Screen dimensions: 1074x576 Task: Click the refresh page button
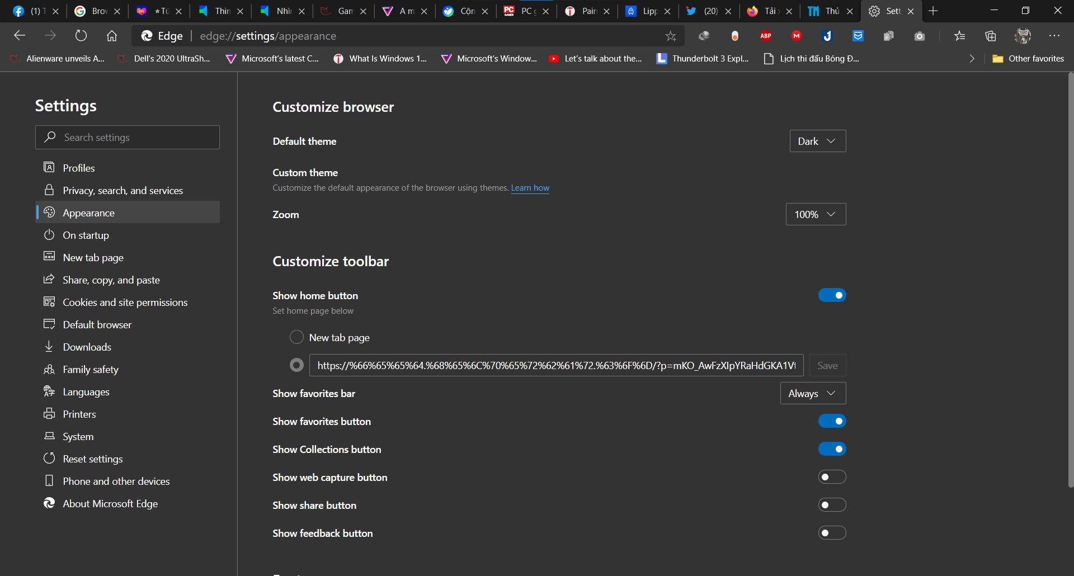click(x=81, y=35)
